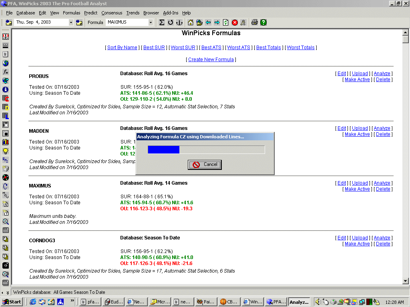Click the Create New Formula link
Viewport: 410px width, 307px height.
tap(211, 60)
